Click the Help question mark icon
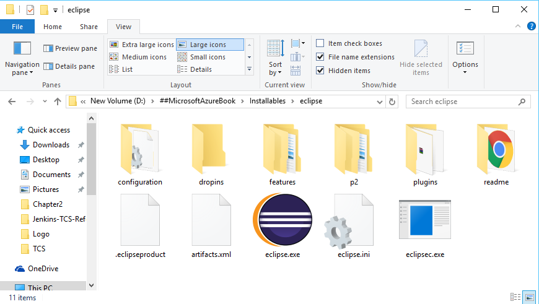The height and width of the screenshot is (304, 539). [x=531, y=26]
